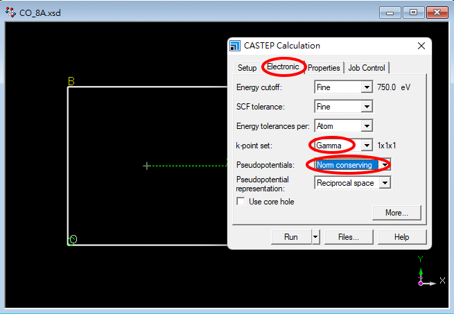Open the Electronic tab
The image size is (454, 314).
click(283, 67)
